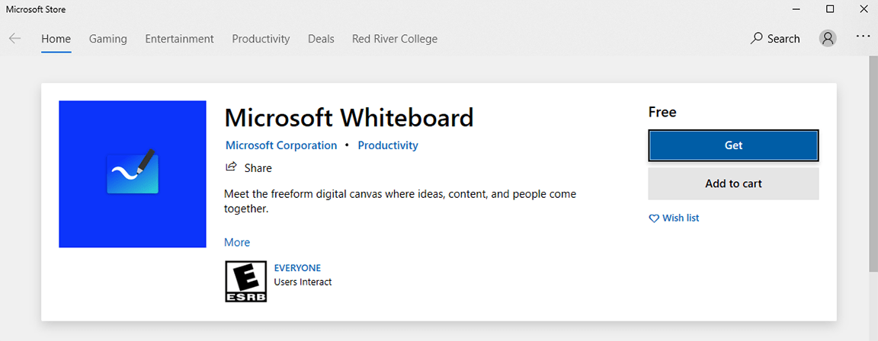Open the Microsoft Corporation publisher link
The width and height of the screenshot is (878, 341).
(x=281, y=145)
